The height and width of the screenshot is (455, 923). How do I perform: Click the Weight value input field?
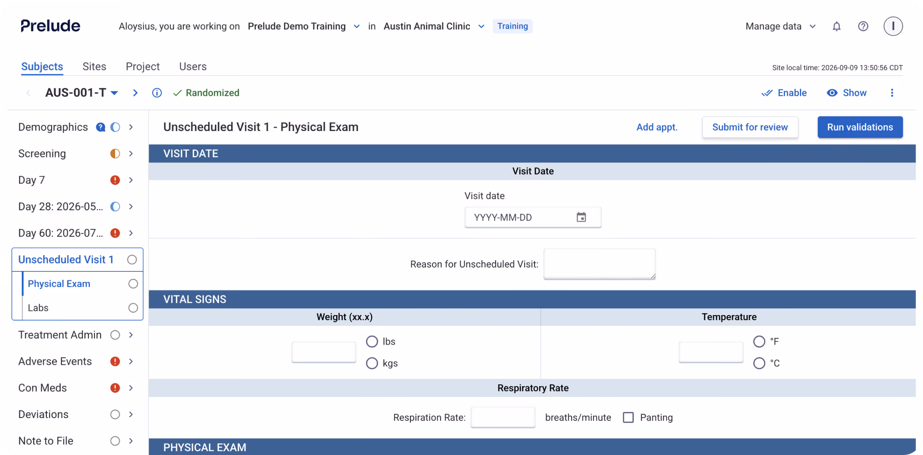324,352
